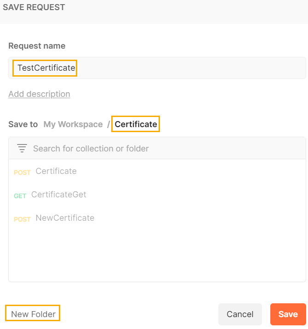Select the Certificate collection breadcrumb
This screenshot has width=308, height=329.
coord(136,124)
